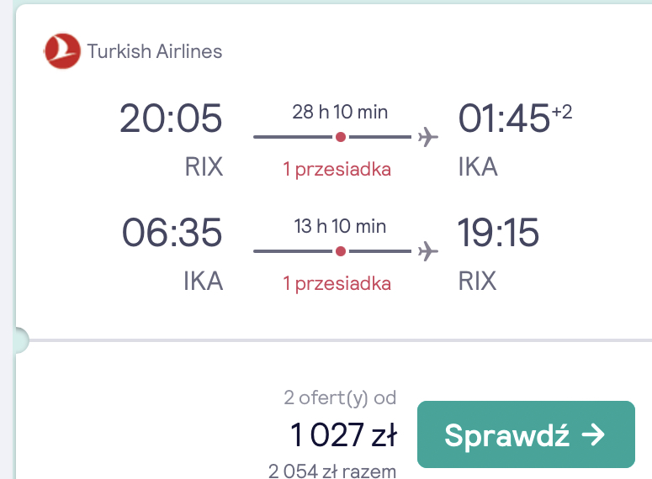This screenshot has width=652, height=479.
Task: Click the 13 h 10 min duration
Action: pos(340,226)
